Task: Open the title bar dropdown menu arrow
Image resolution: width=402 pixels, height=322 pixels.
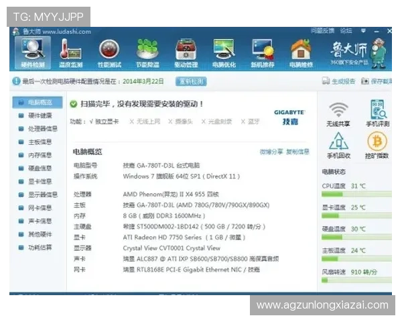Action: [x=363, y=31]
